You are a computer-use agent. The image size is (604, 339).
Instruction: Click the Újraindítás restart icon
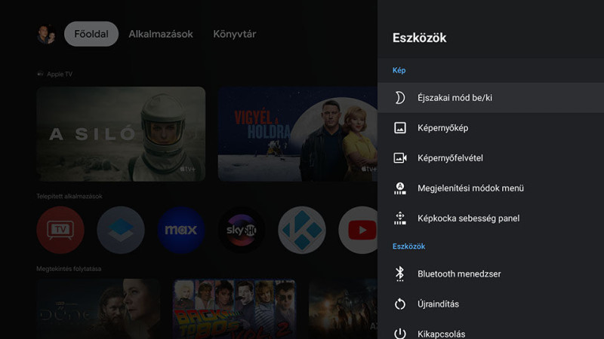click(x=400, y=304)
